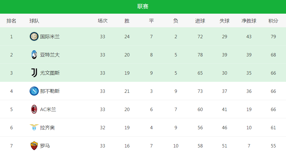Open the 拉齐奥 team name link
This screenshot has height=152, width=286.
(x=48, y=127)
